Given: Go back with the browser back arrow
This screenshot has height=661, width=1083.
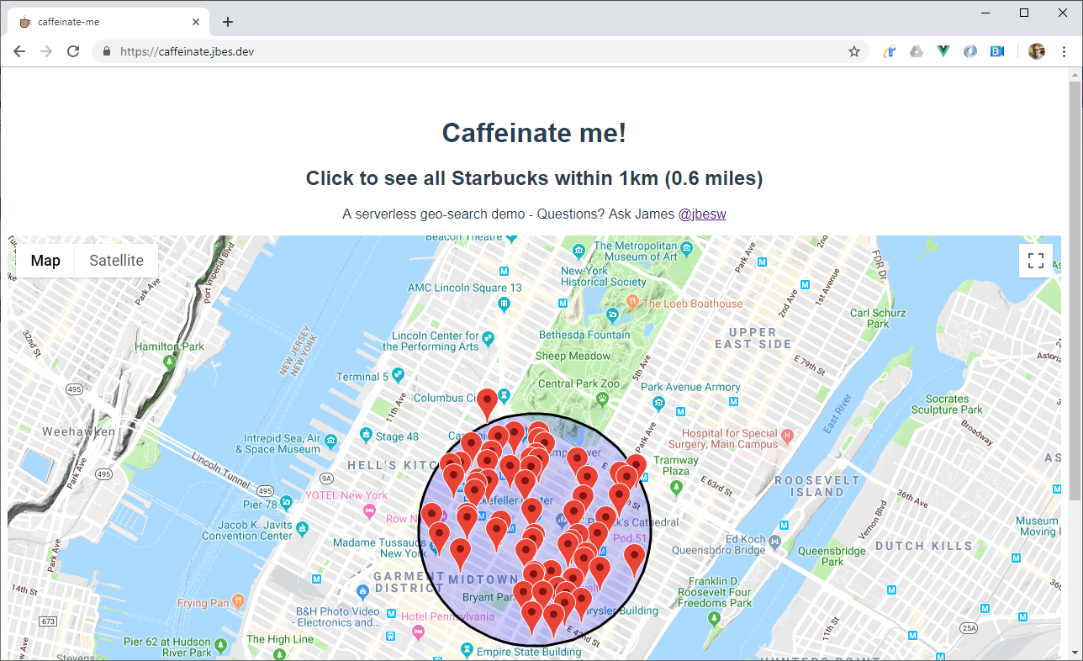Looking at the screenshot, I should [19, 51].
